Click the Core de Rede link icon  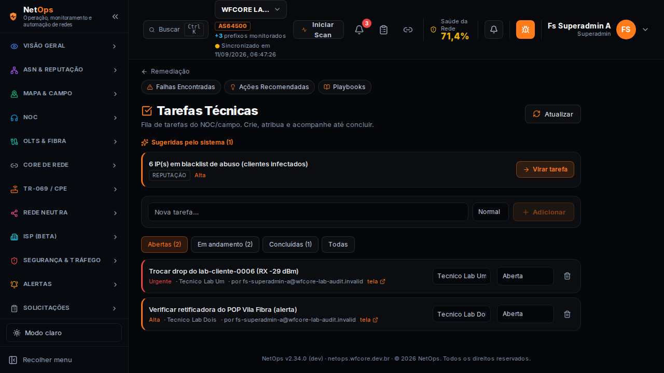(x=15, y=165)
